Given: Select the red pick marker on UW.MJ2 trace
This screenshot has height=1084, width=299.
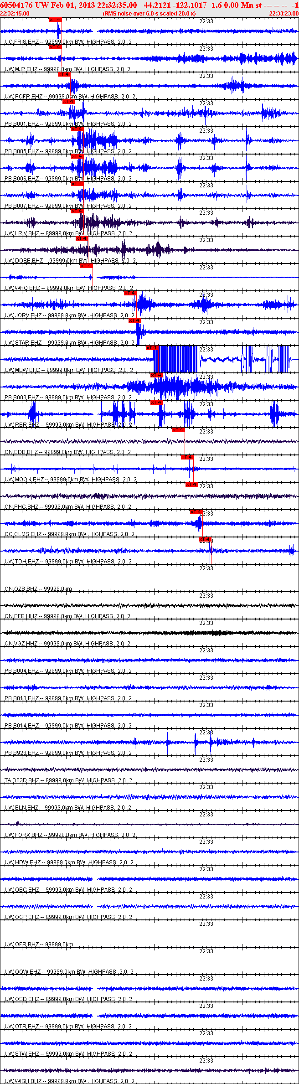Looking at the screenshot, I should (55, 47).
